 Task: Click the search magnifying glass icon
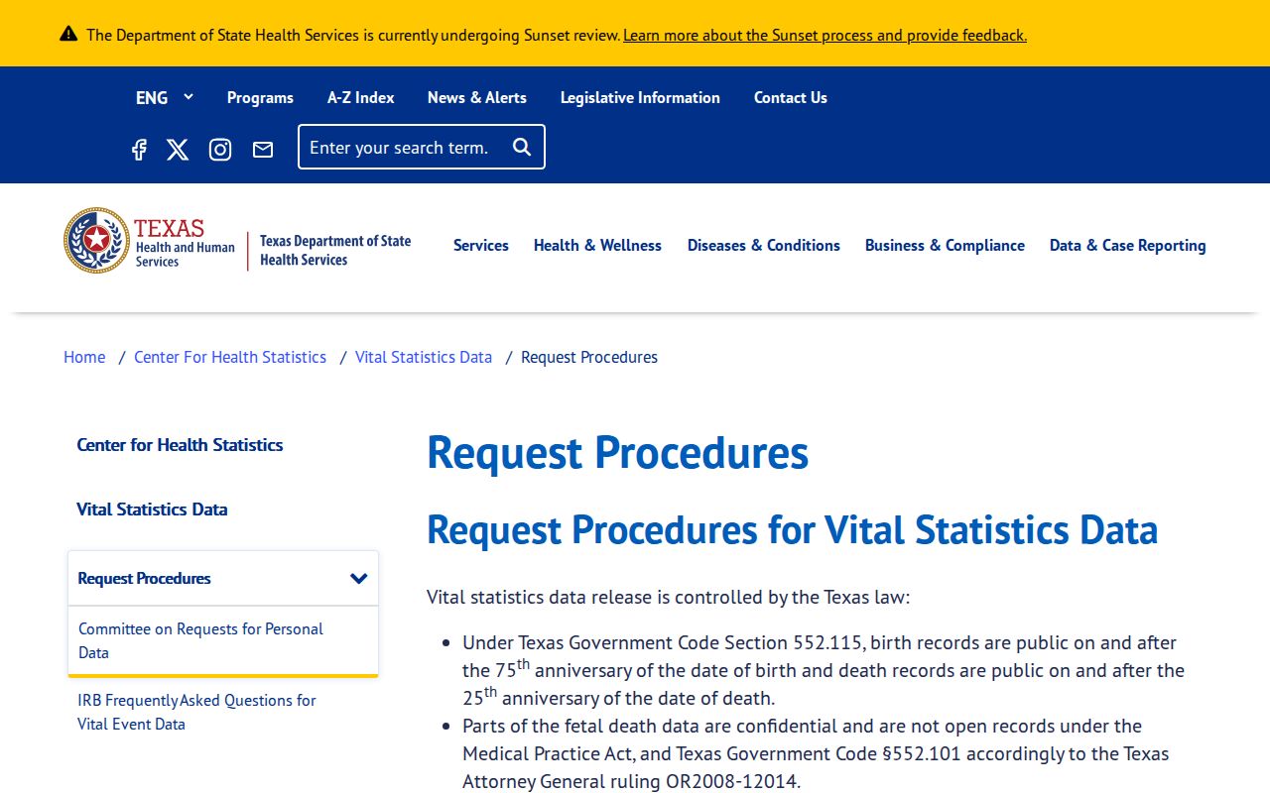[x=522, y=147]
